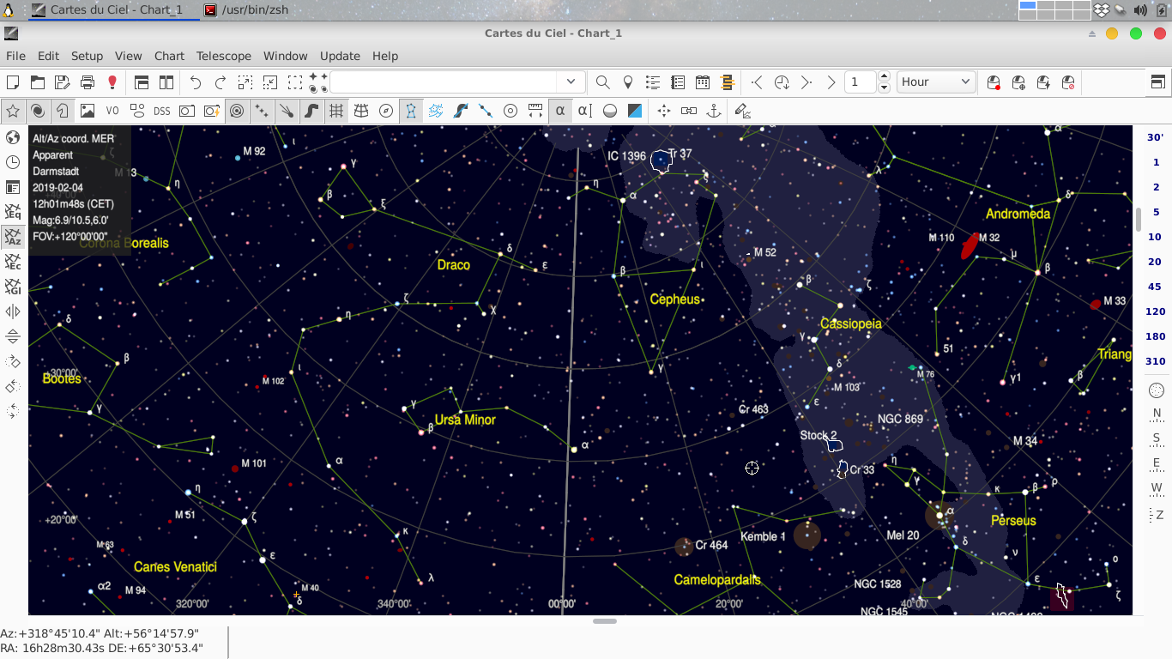Toggle object labels with the alpha icon
Viewport: 1172px width, 659px height.
[560, 111]
